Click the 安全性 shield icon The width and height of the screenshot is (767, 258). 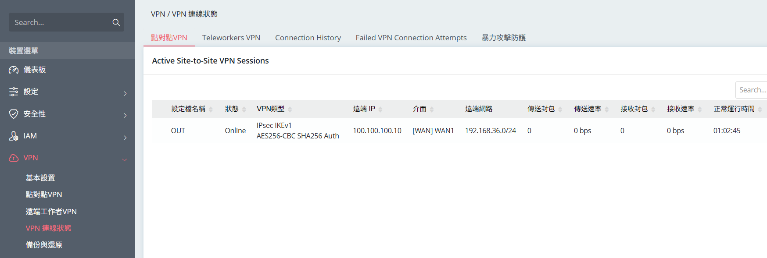click(x=14, y=114)
